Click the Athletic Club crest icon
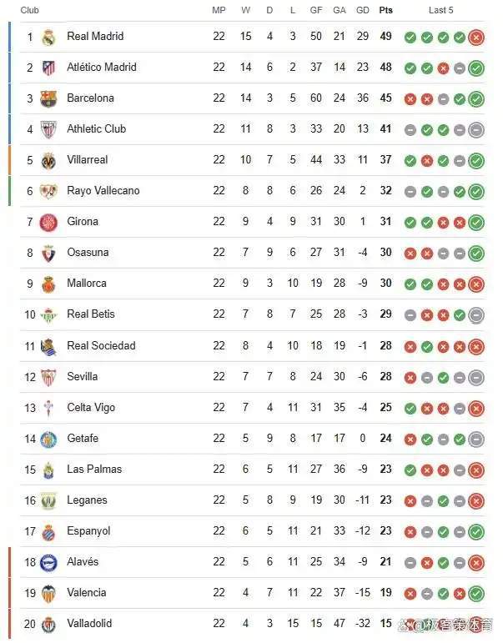Viewport: 503px width, 643px height. tap(48, 129)
